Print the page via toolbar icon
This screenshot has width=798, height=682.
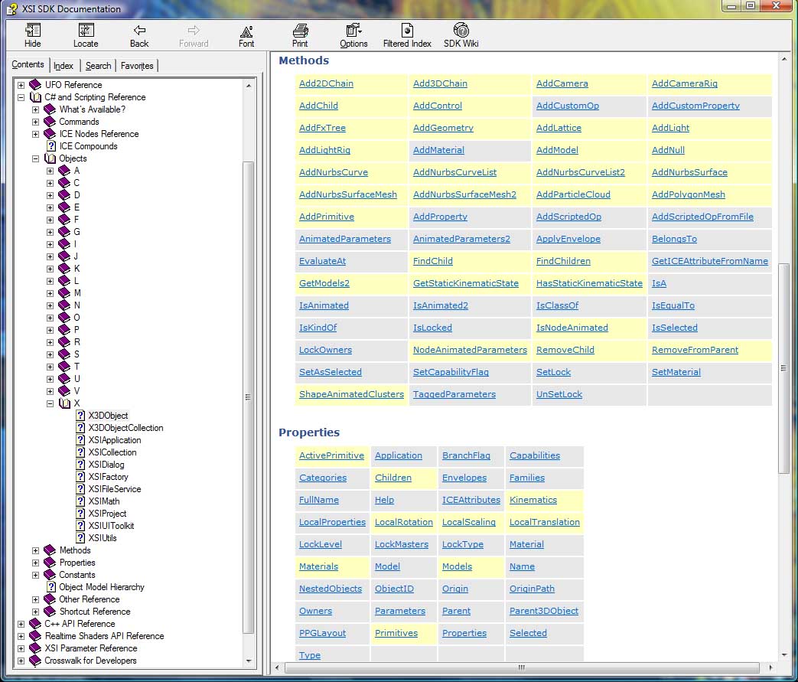click(x=300, y=31)
